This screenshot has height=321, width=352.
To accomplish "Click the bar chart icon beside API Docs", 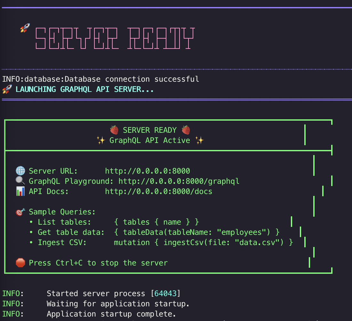I will [x=20, y=191].
